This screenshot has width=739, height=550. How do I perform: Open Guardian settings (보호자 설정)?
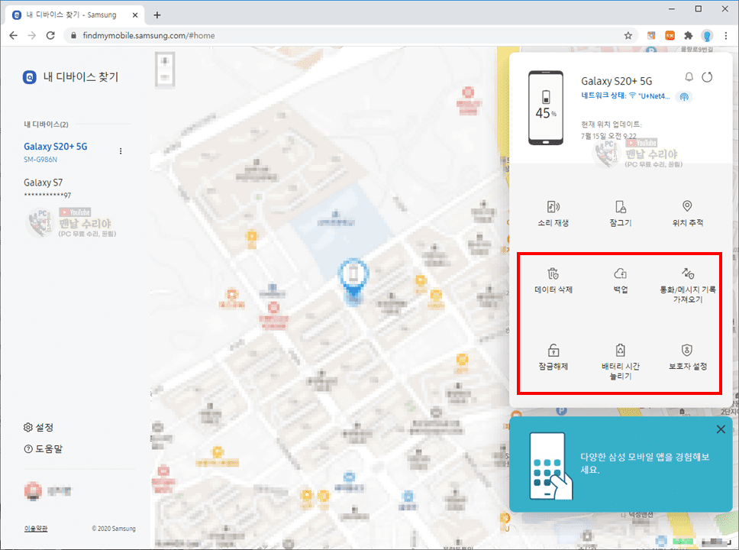click(x=688, y=357)
